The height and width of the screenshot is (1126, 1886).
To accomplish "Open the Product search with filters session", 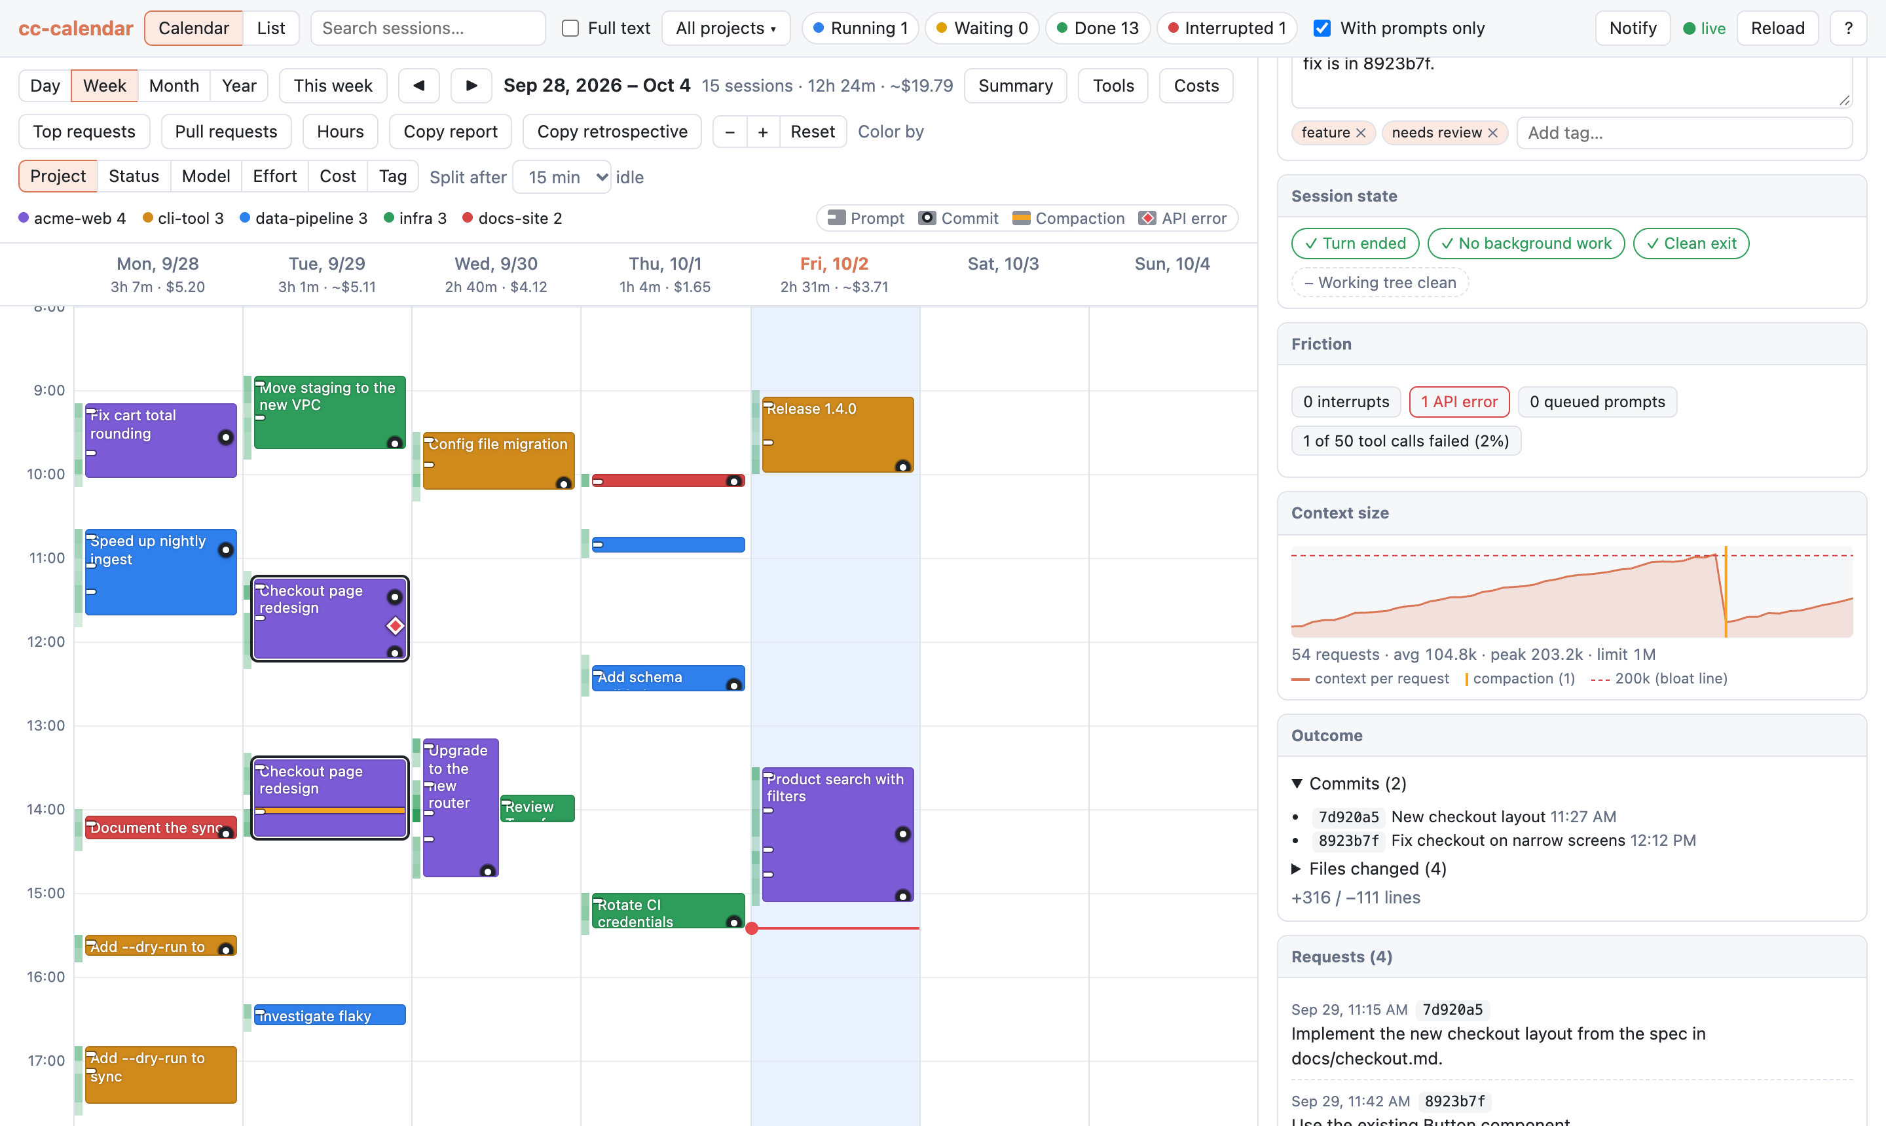I will pos(838,835).
